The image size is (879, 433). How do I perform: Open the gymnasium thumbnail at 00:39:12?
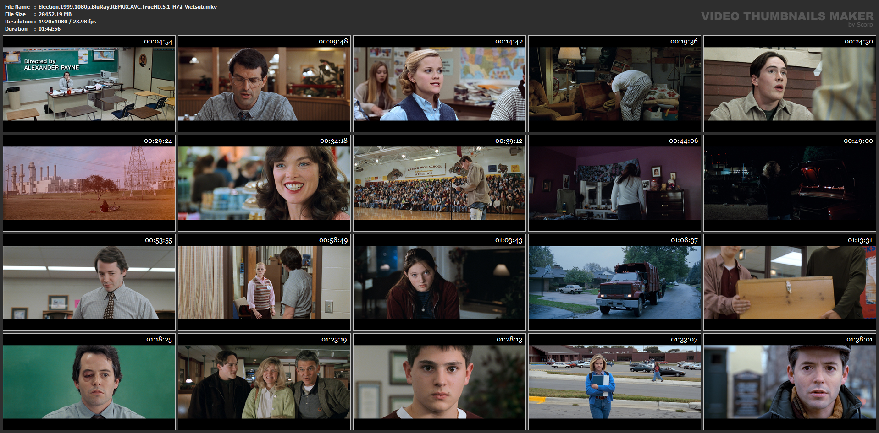(x=439, y=183)
